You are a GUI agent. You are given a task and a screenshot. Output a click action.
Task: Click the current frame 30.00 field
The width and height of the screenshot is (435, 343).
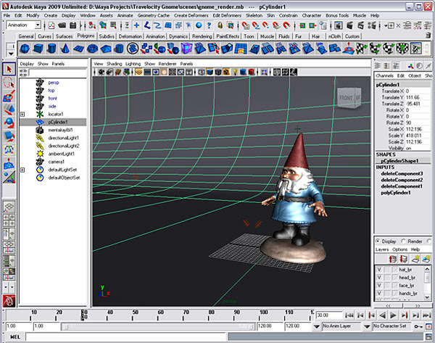tap(329, 315)
